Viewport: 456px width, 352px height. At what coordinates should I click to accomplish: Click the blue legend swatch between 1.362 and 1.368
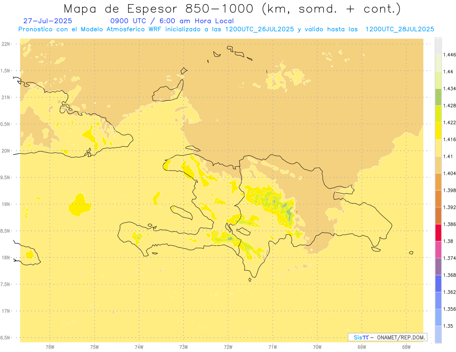click(438, 283)
